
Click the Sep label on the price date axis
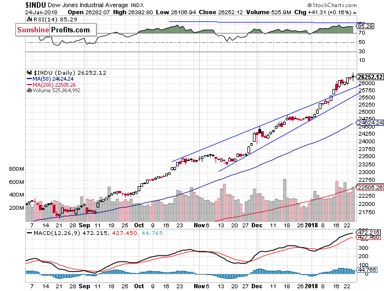[x=84, y=225]
